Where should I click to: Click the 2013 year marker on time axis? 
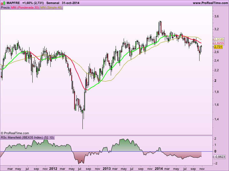pyautogui.click(x=107, y=169)
